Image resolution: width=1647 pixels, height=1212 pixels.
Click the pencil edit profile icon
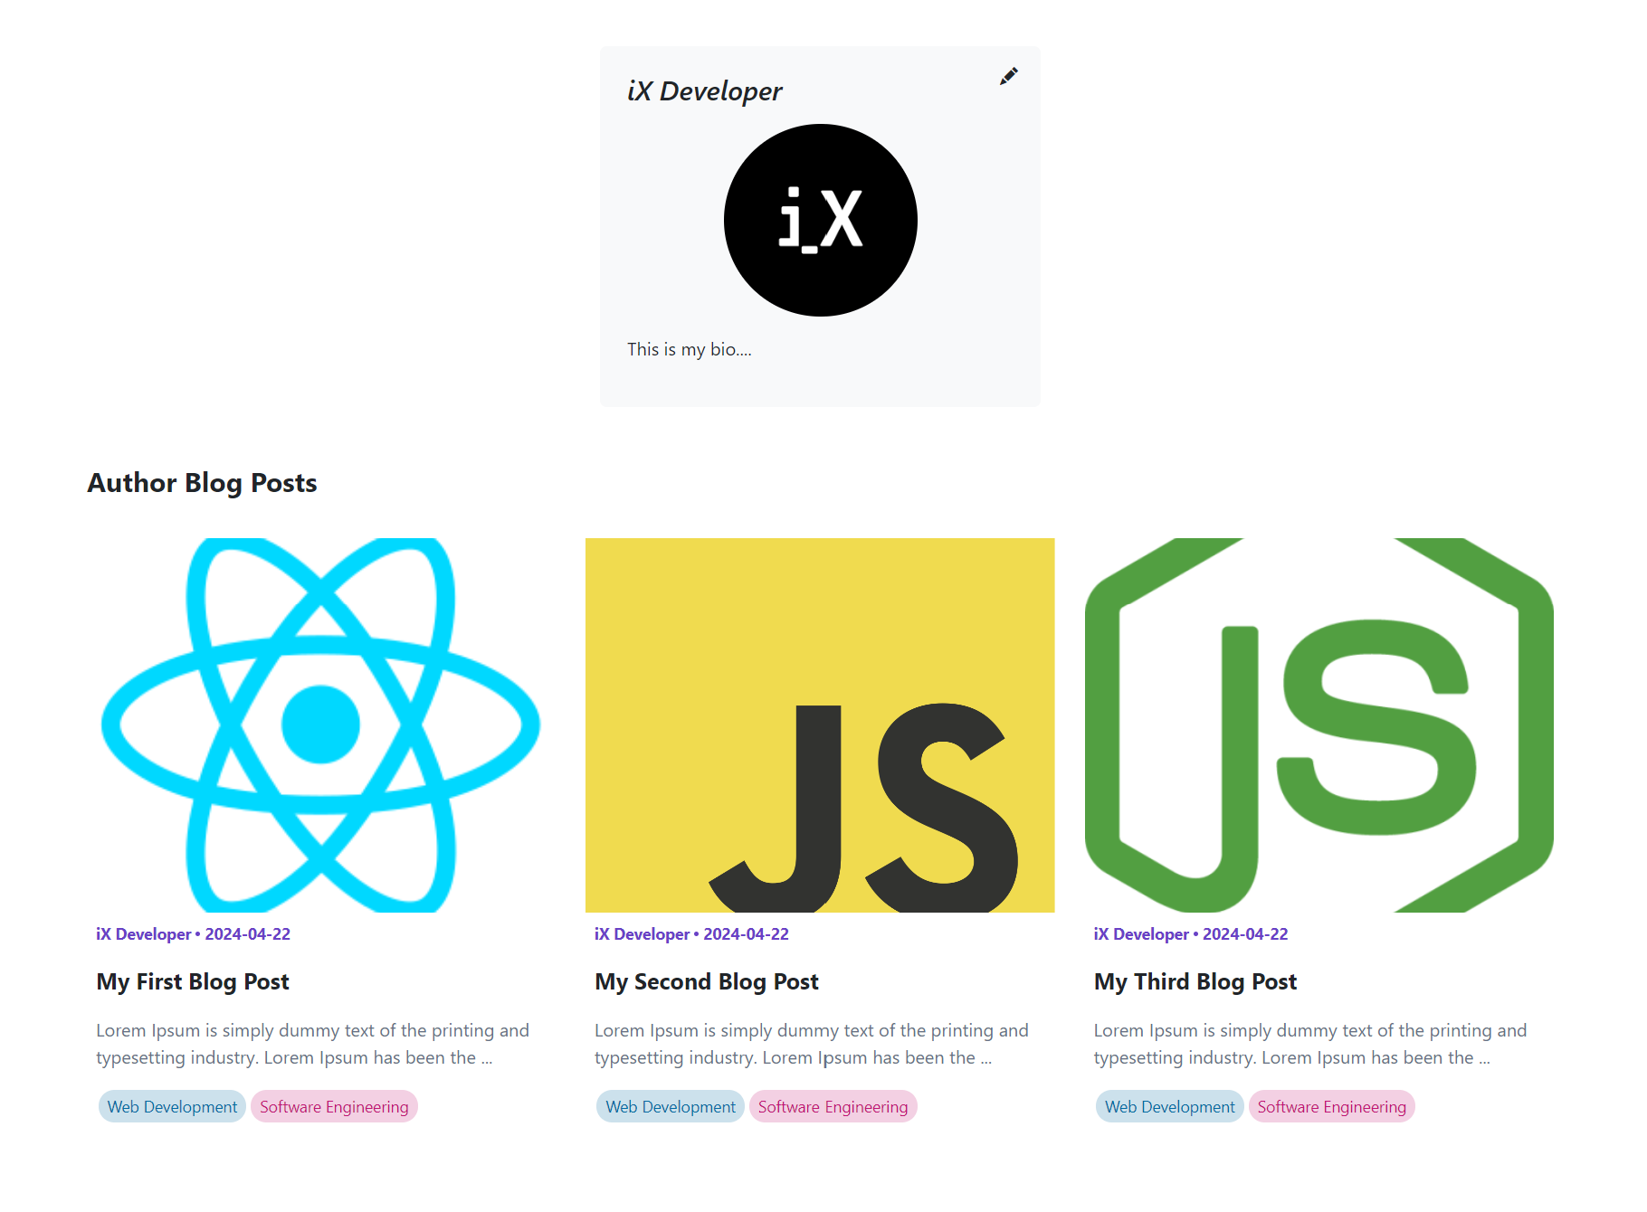[x=1008, y=77]
